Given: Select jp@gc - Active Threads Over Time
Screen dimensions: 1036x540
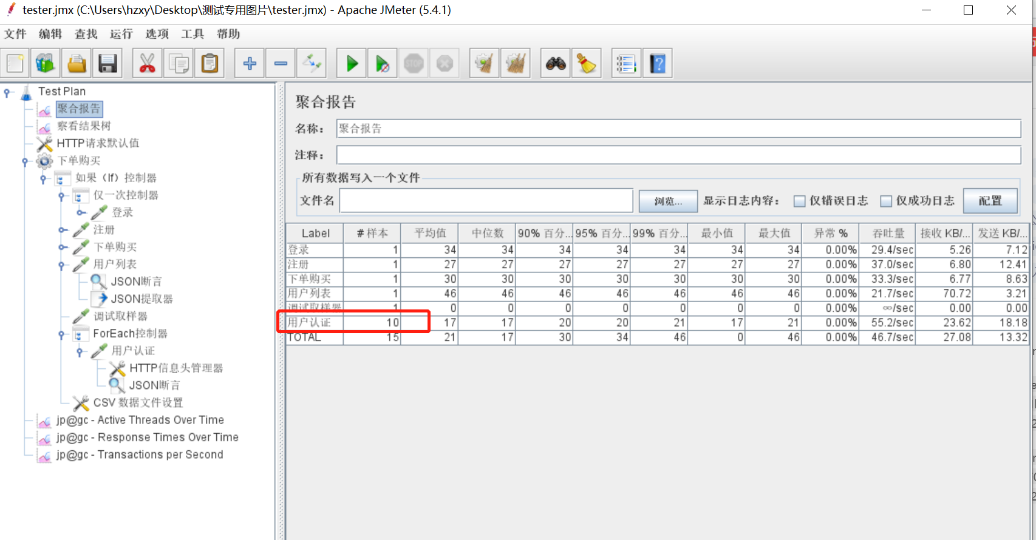Looking at the screenshot, I should pos(140,420).
